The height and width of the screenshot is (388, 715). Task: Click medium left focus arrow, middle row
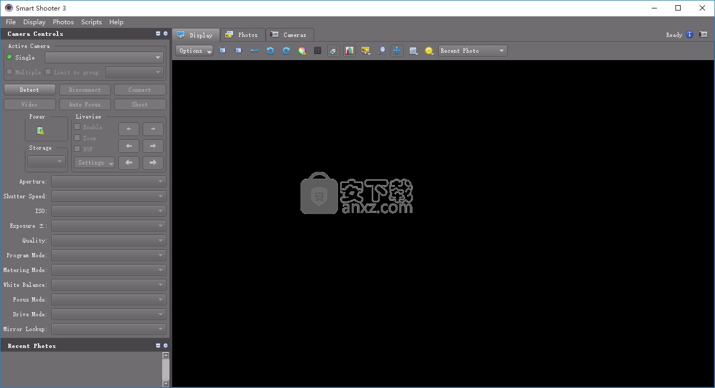129,146
